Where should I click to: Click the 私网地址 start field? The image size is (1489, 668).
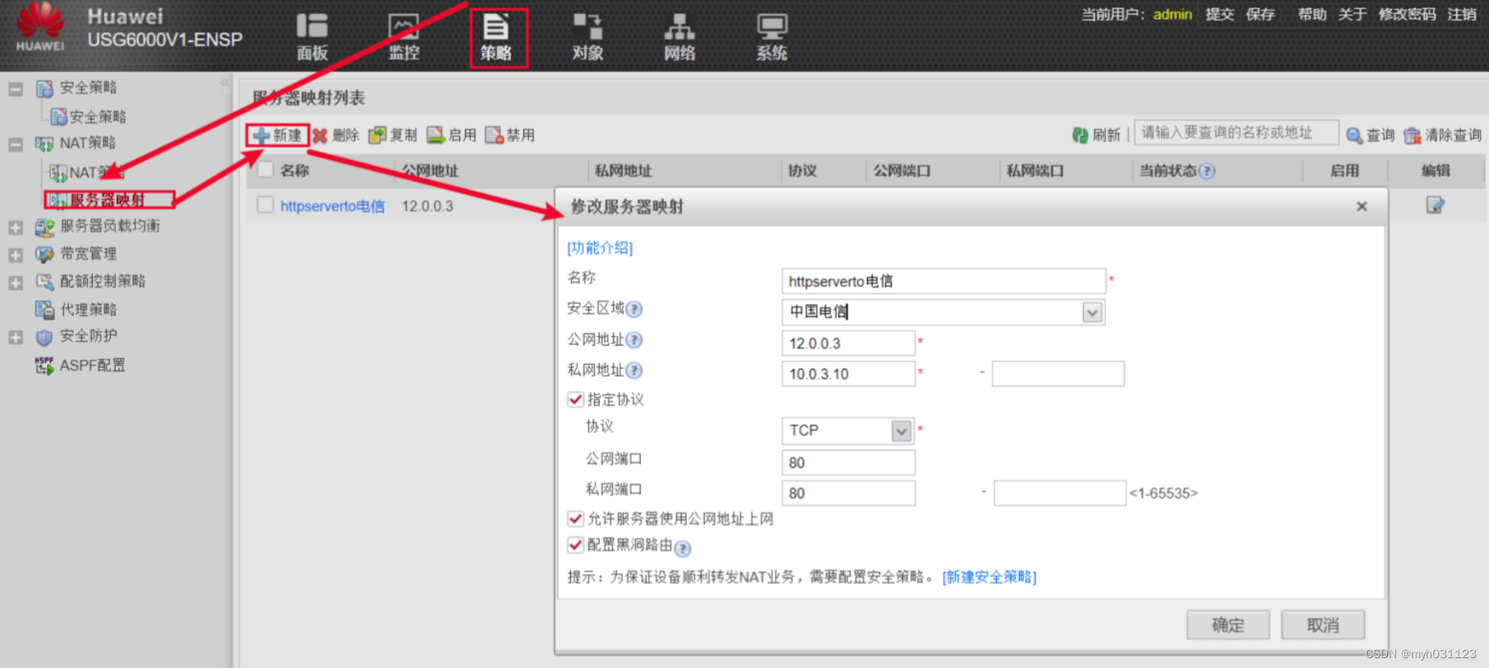(848, 374)
